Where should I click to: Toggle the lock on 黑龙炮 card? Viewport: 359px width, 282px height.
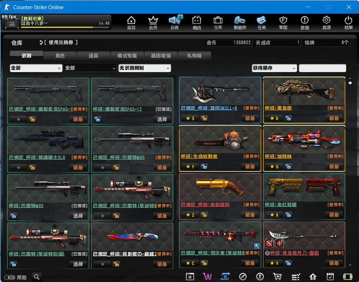click(x=288, y=118)
